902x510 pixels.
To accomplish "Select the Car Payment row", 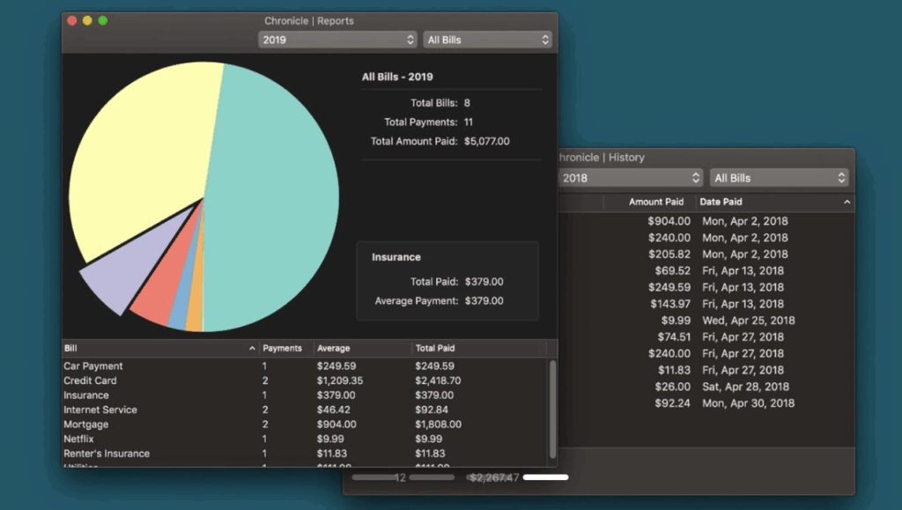I will point(305,366).
